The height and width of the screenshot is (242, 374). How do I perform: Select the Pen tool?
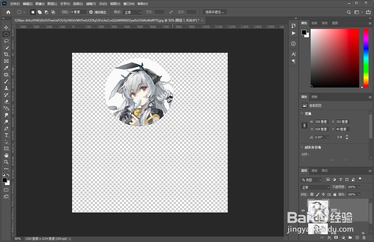point(6,128)
